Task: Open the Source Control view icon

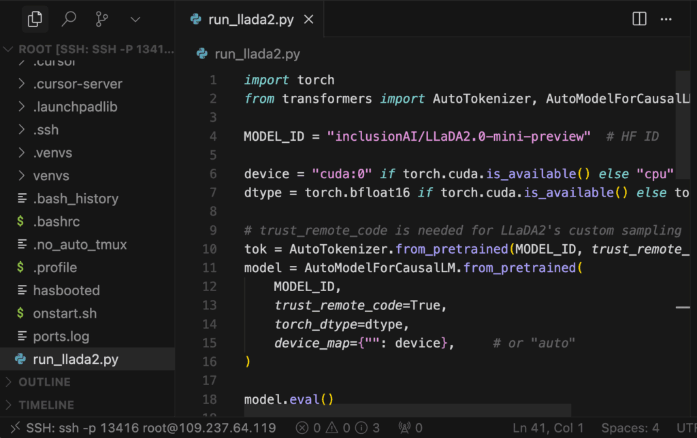Action: [x=103, y=20]
